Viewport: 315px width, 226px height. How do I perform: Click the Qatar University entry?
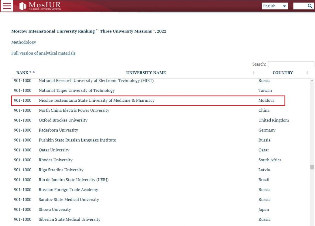tap(54, 150)
